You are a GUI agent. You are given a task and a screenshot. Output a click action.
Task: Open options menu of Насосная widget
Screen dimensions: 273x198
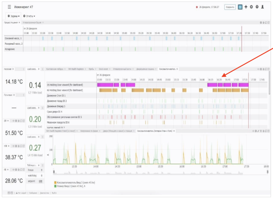tap(23, 69)
